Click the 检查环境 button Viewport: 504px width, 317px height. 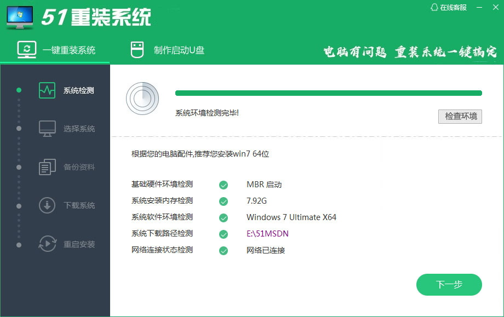[460, 116]
